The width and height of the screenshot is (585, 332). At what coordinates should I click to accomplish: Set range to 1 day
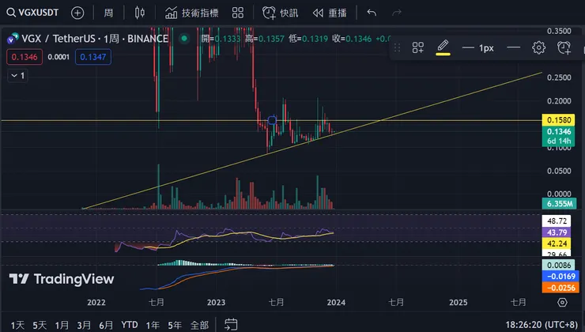point(17,325)
